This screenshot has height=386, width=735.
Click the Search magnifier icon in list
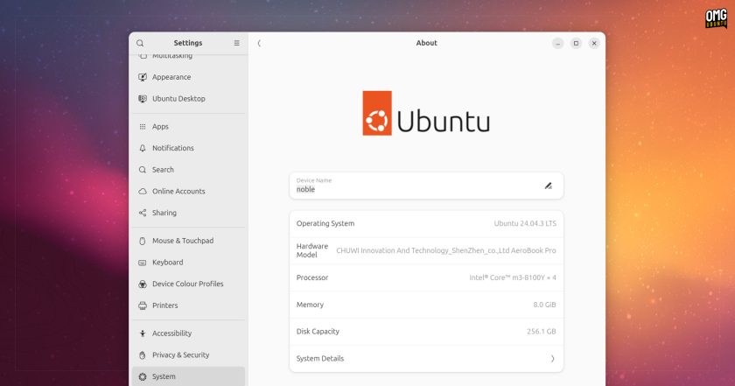(143, 170)
